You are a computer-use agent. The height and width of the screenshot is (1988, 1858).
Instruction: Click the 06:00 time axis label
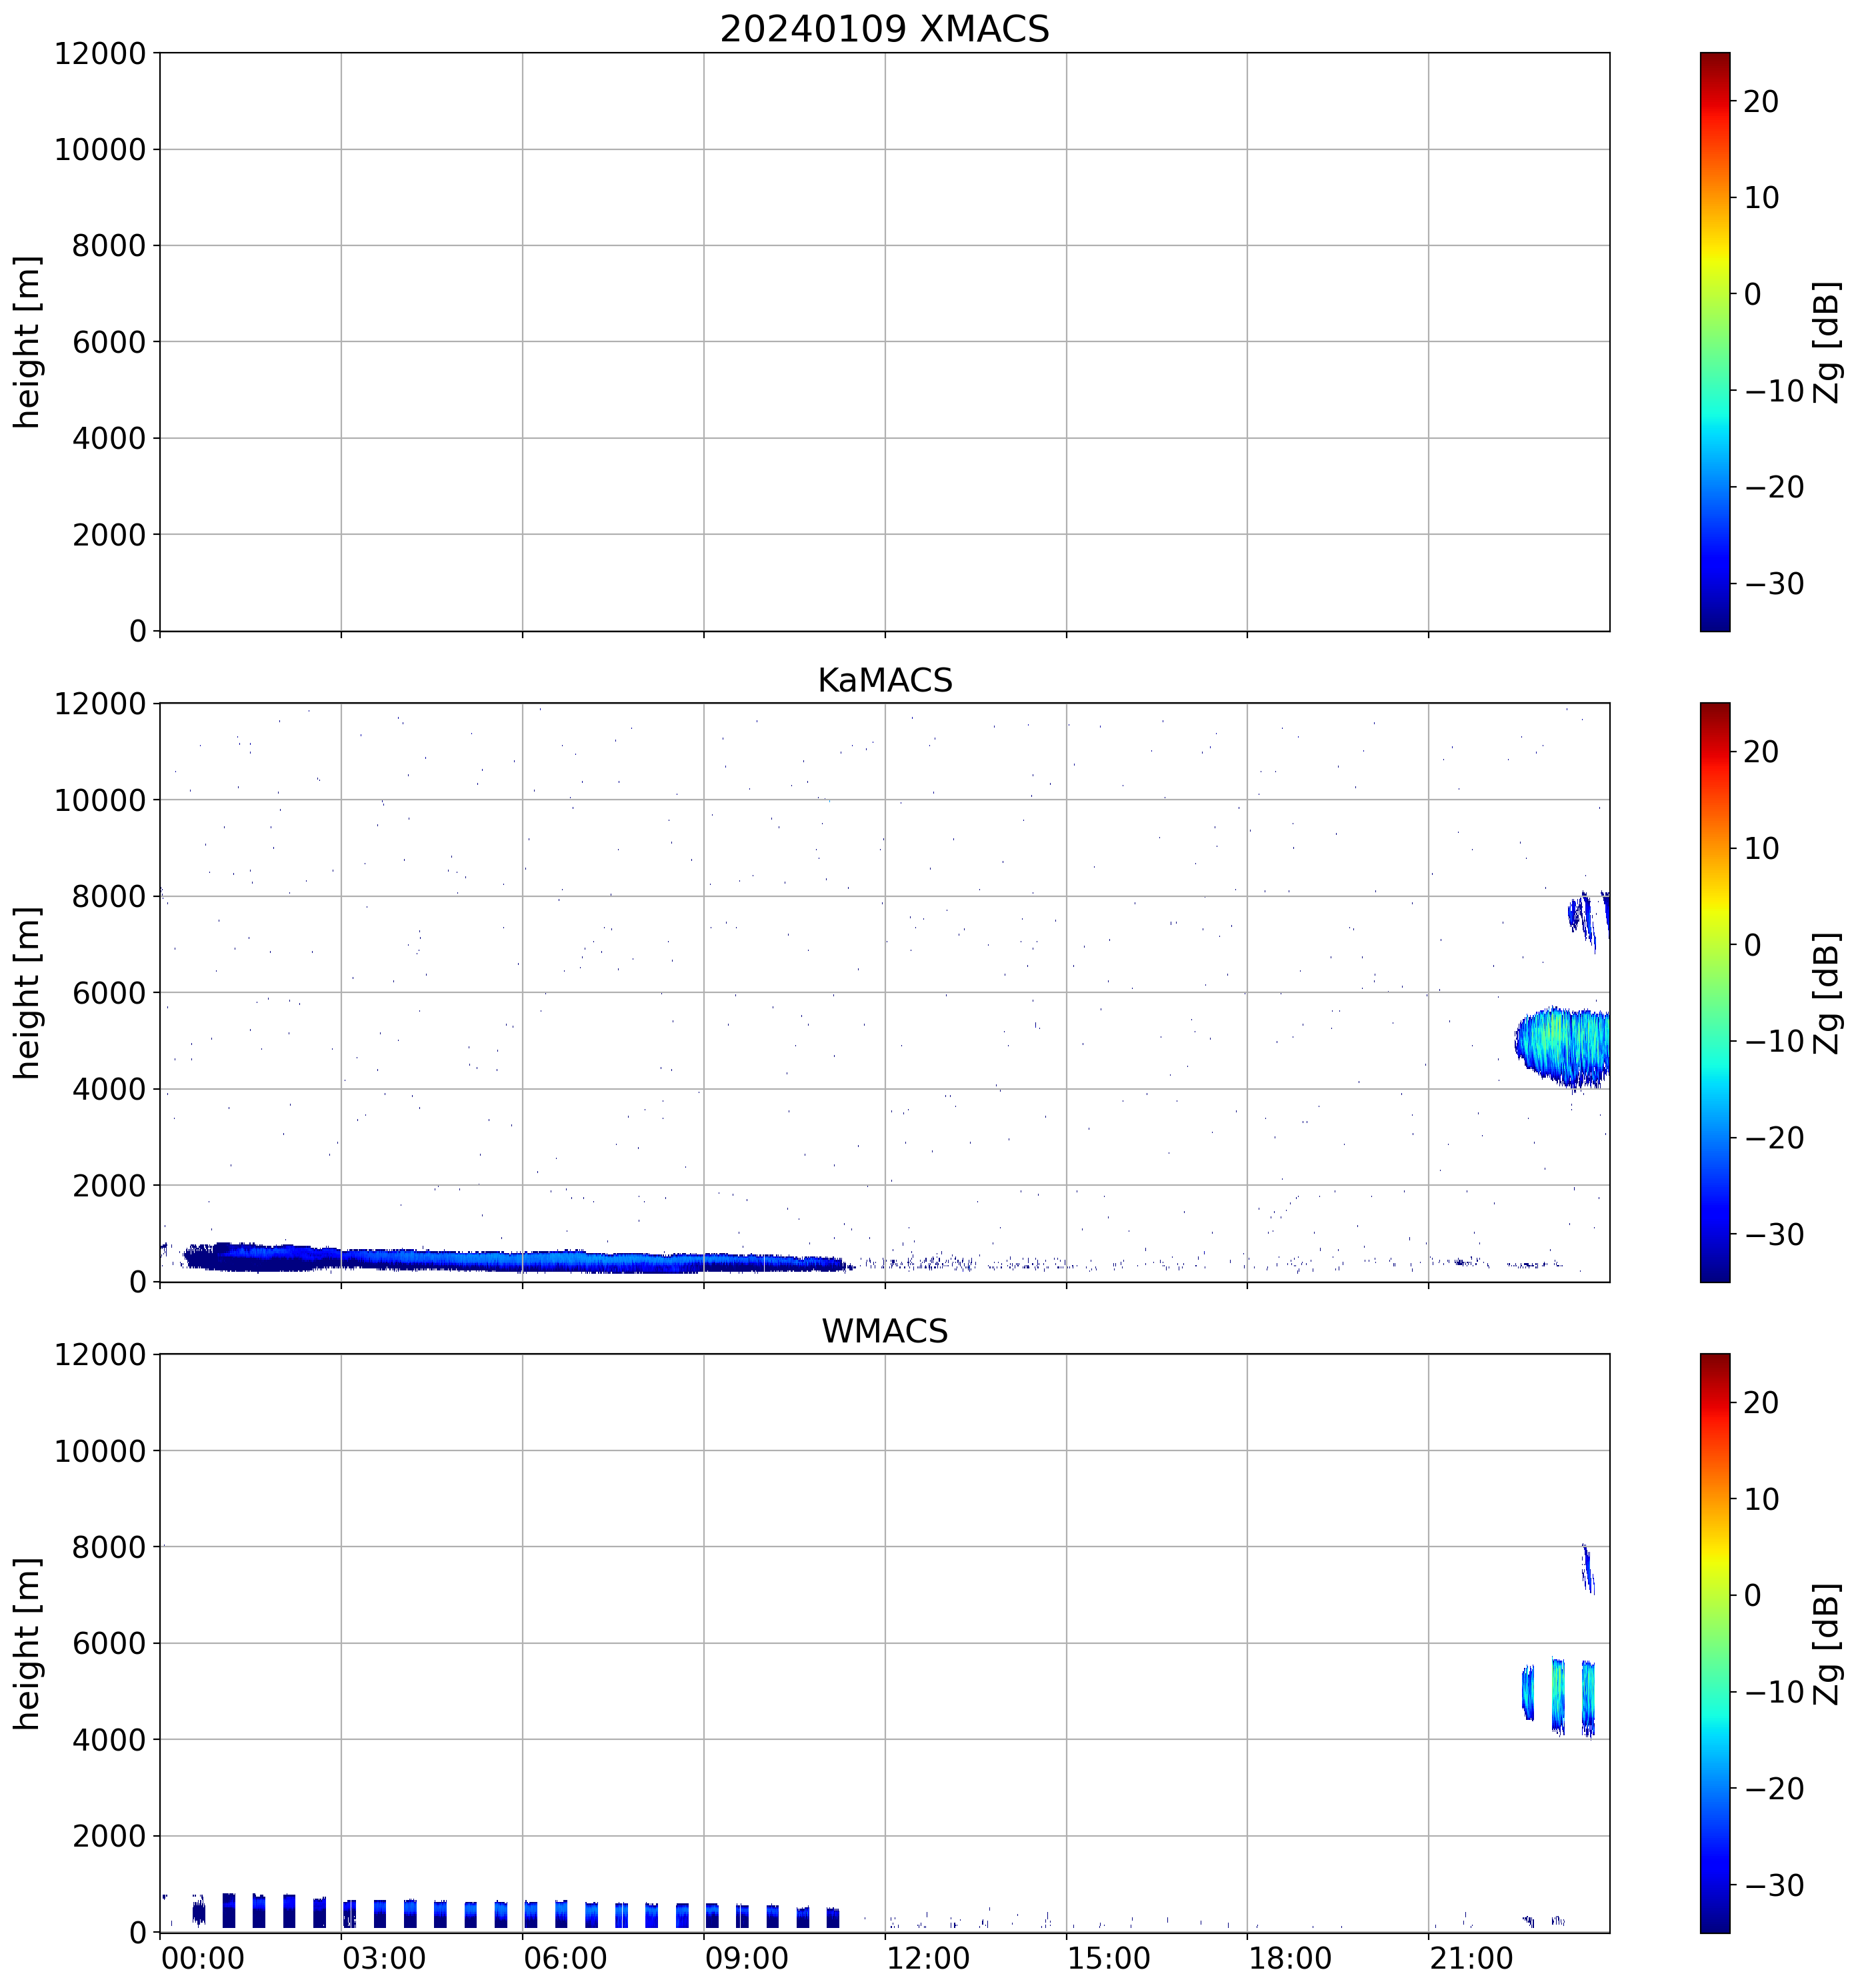tap(565, 1958)
